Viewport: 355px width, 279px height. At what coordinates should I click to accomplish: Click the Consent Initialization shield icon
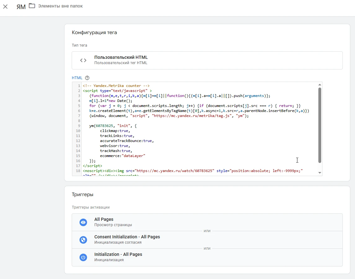coord(83,240)
